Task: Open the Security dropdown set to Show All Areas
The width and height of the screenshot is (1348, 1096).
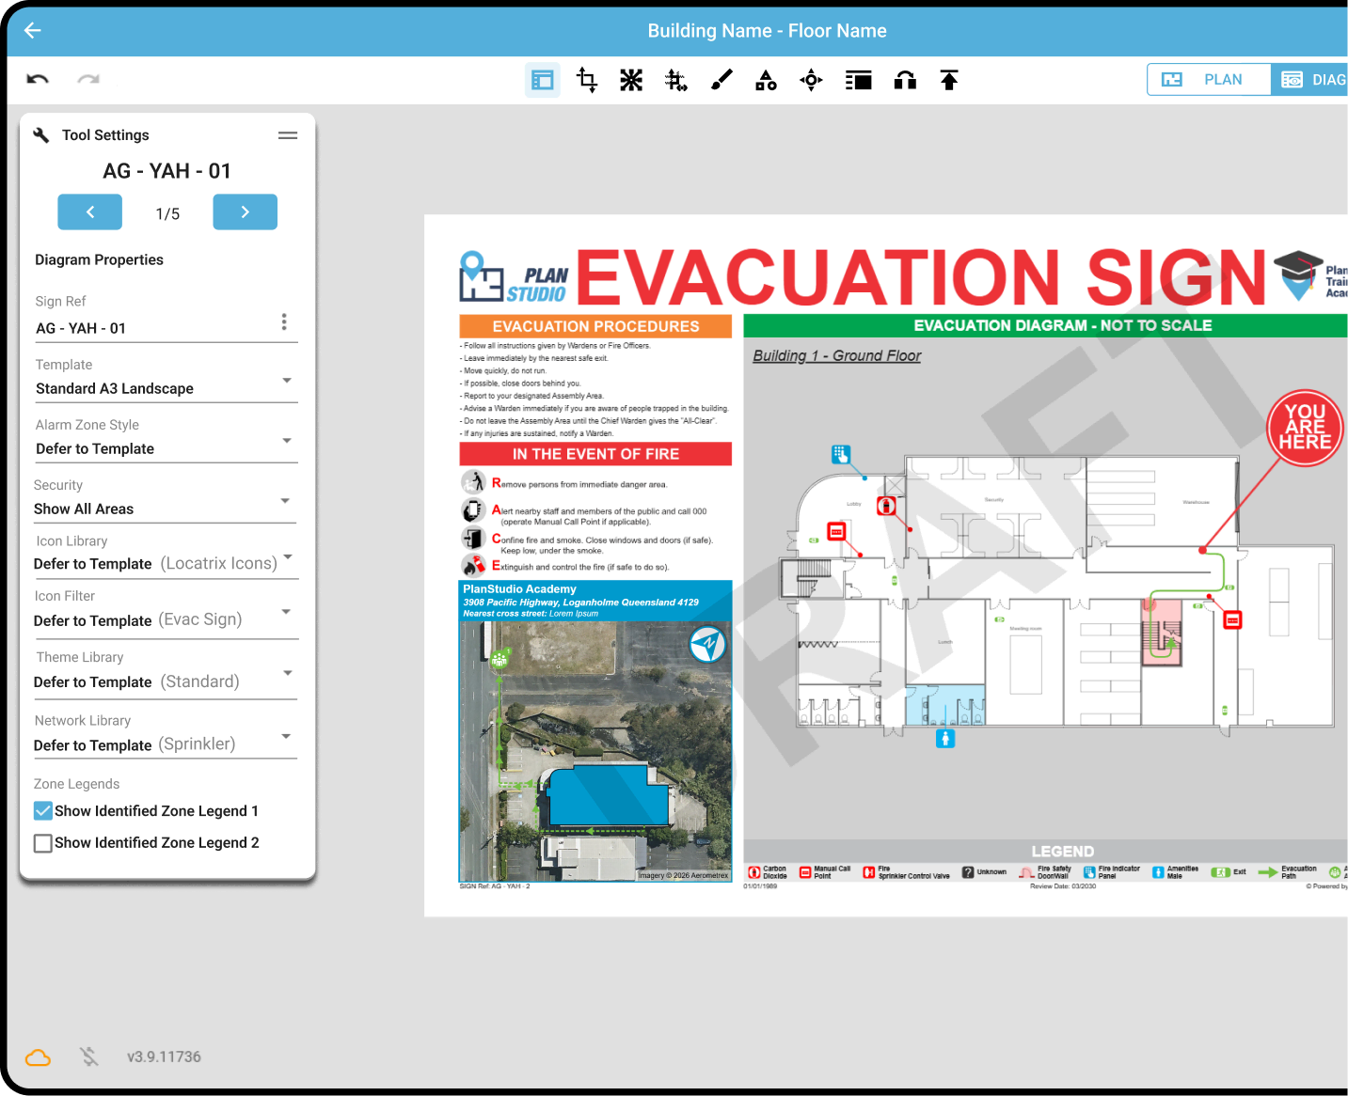Action: pos(286,501)
